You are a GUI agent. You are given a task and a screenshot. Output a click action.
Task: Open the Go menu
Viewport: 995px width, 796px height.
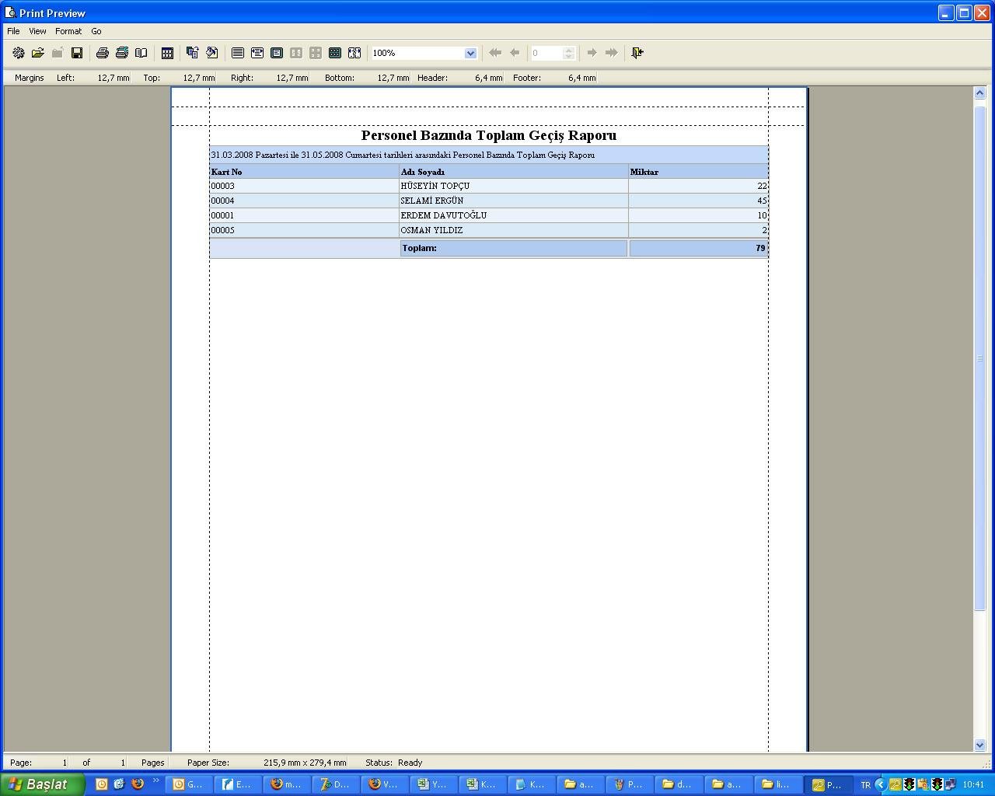[96, 31]
